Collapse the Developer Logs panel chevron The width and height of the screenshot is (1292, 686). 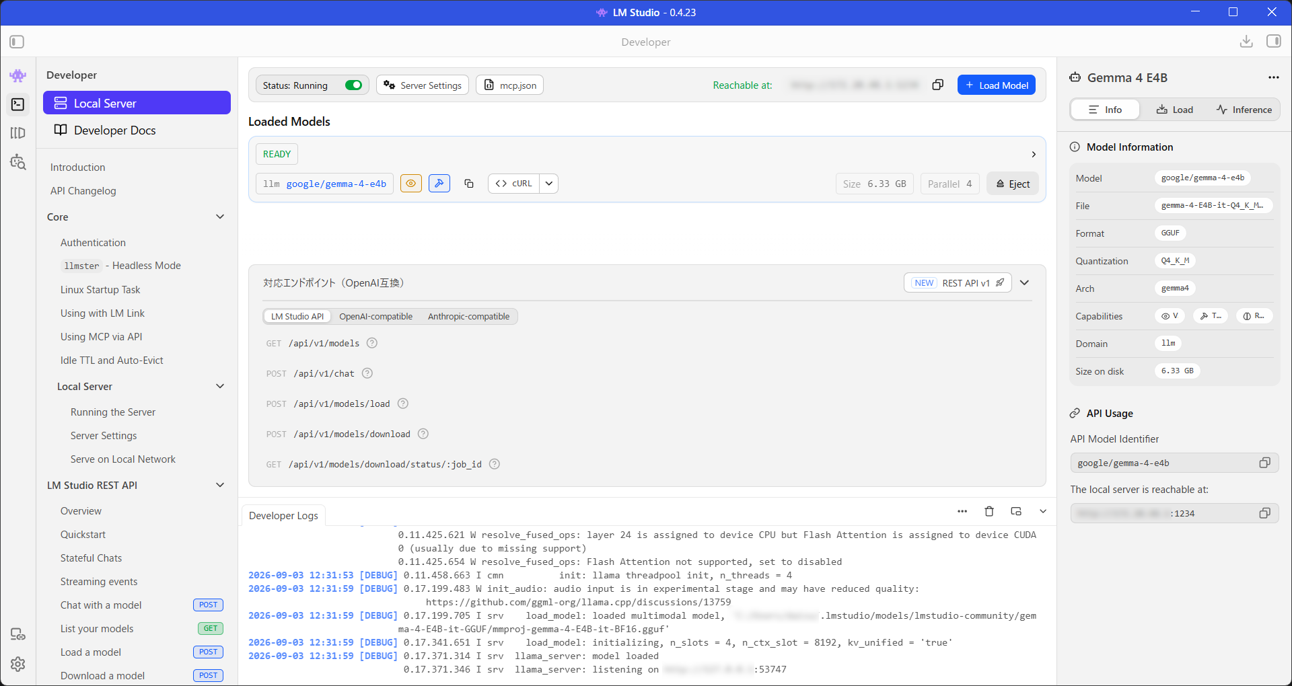(1043, 512)
